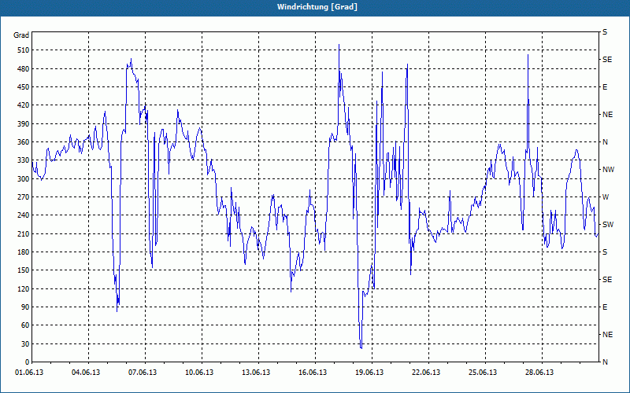630x393 pixels.
Task: Click the E compass label beside 450 gridline
Action: 605,87
